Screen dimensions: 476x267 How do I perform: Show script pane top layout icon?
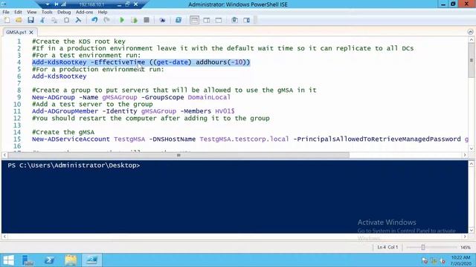(194, 20)
